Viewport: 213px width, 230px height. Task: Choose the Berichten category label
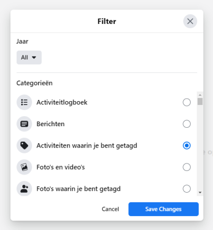point(51,124)
